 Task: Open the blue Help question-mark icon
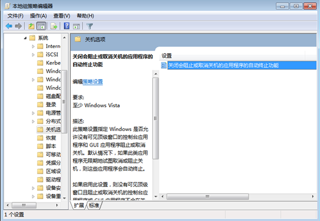coord(67,26)
